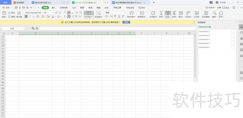Click the 首页 home tab

point(5,2)
